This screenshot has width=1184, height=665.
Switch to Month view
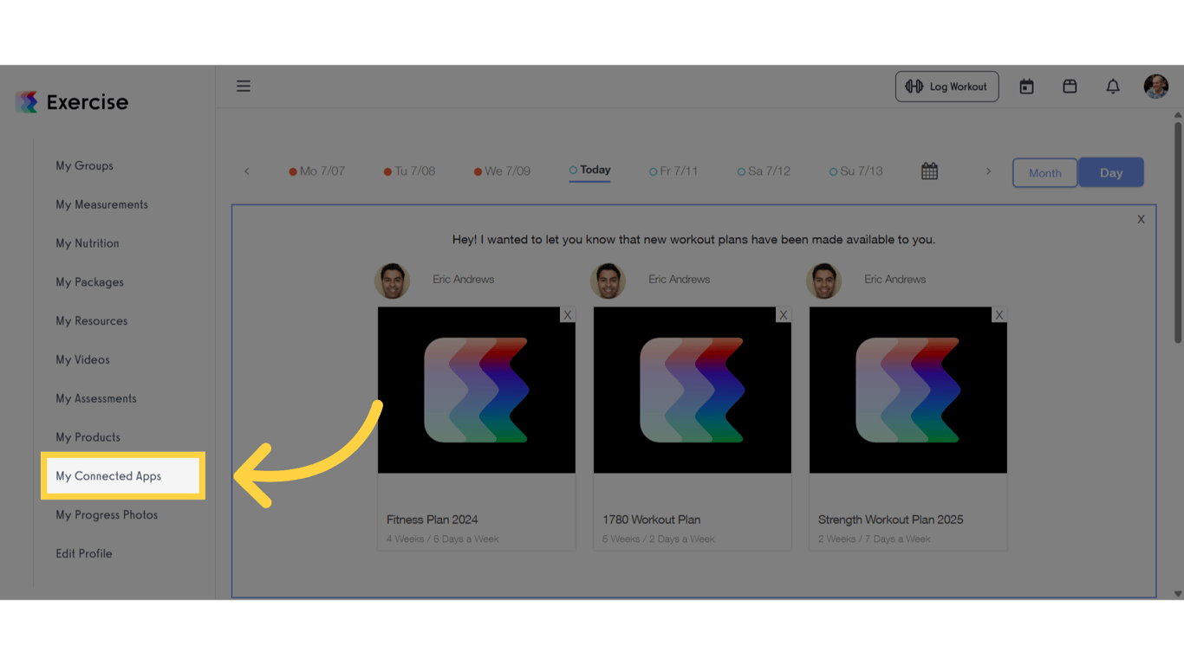(1044, 172)
